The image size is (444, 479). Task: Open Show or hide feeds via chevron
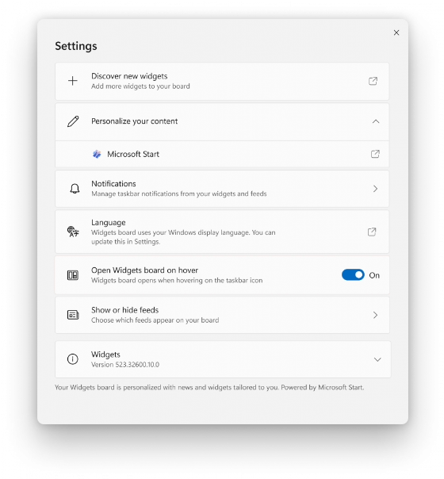pyautogui.click(x=375, y=315)
